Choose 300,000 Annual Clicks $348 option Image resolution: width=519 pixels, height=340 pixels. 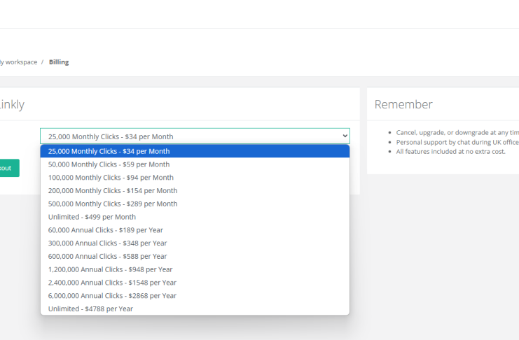pos(107,243)
